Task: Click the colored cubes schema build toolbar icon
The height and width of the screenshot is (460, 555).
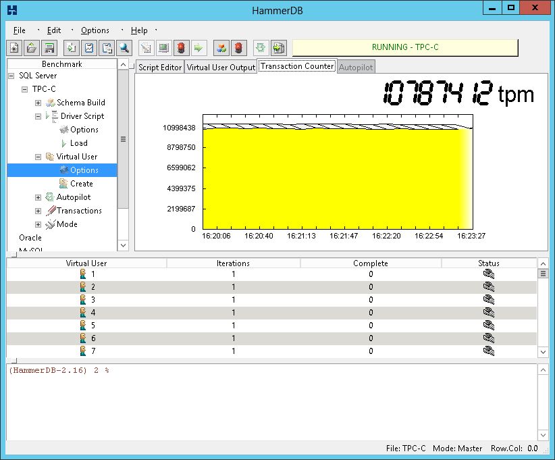Action: coord(221,48)
